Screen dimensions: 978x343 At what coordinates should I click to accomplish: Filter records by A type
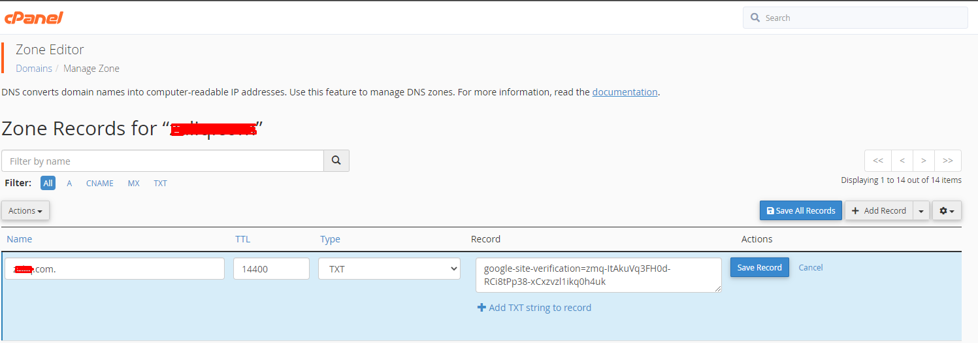[69, 184]
